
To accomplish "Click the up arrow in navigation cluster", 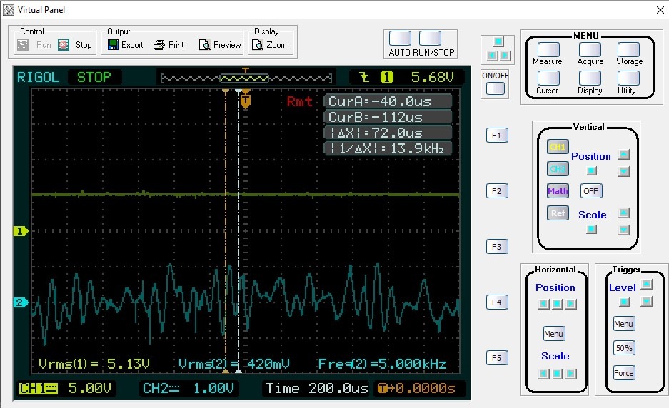I will tap(498, 41).
